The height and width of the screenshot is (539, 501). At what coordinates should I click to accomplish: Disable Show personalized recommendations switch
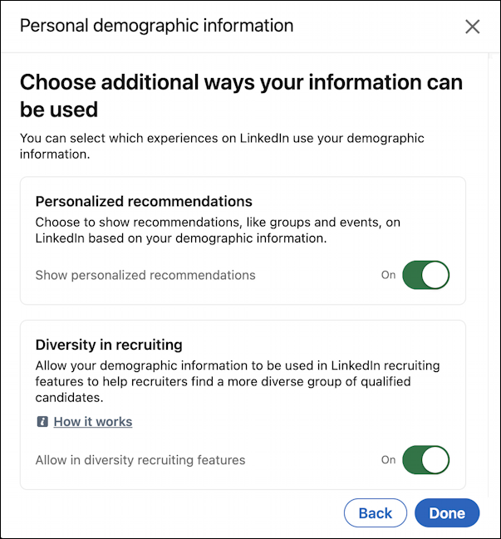pyautogui.click(x=425, y=275)
